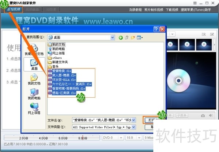Image resolution: width=219 pixels, height=152 pixels.
Task: Mute the preview with the speaker icon
Action: (x=211, y=115)
